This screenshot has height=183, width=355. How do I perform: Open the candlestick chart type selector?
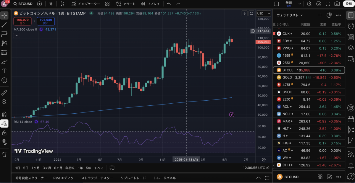(62, 4)
